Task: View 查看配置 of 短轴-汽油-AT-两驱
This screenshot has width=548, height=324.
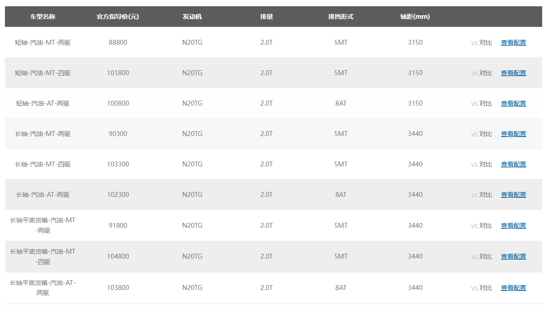Action: point(513,103)
